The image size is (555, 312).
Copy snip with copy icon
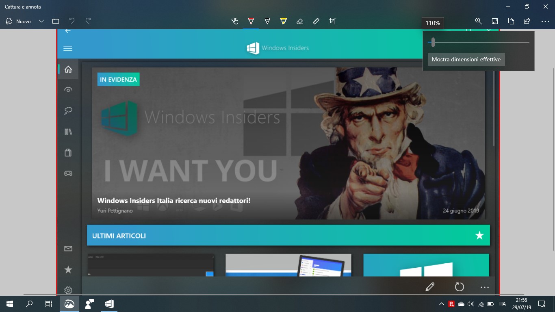point(511,21)
